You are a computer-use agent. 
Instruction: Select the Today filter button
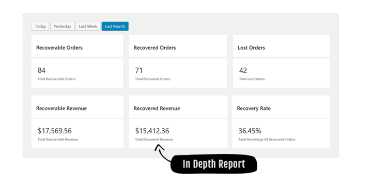click(40, 26)
